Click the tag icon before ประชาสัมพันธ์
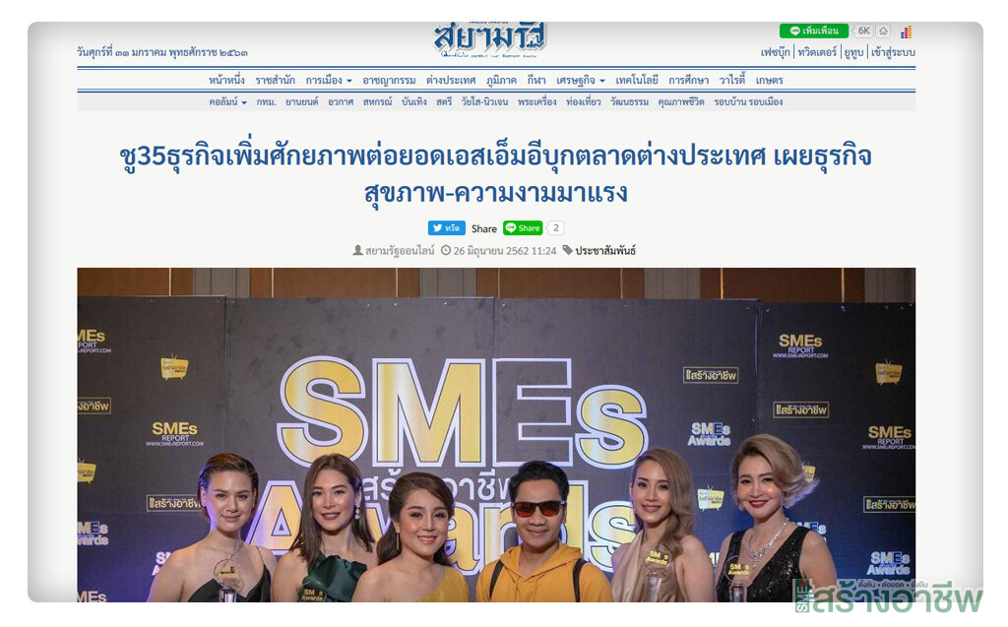 (567, 250)
